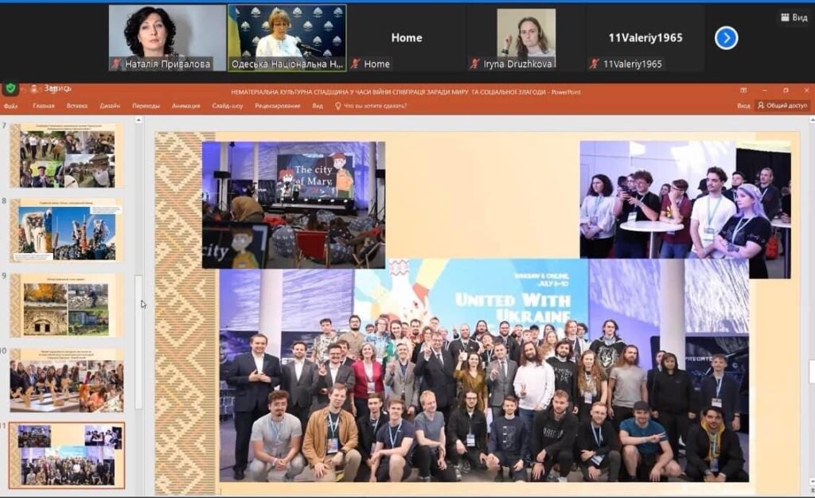Select the 'United With Ukraine' group photo
This screenshot has height=498, width=815.
484,370
